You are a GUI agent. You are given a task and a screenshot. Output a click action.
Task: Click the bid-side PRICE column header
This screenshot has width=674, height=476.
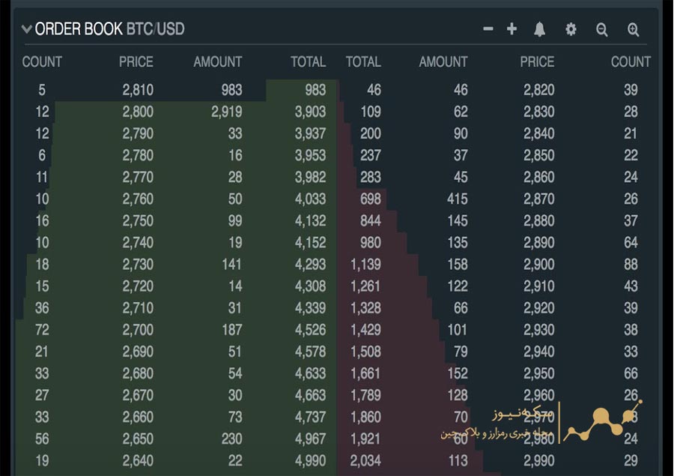(x=136, y=62)
